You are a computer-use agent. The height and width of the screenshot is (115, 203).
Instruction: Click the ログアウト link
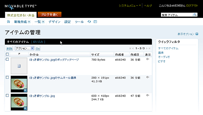click(192, 6)
